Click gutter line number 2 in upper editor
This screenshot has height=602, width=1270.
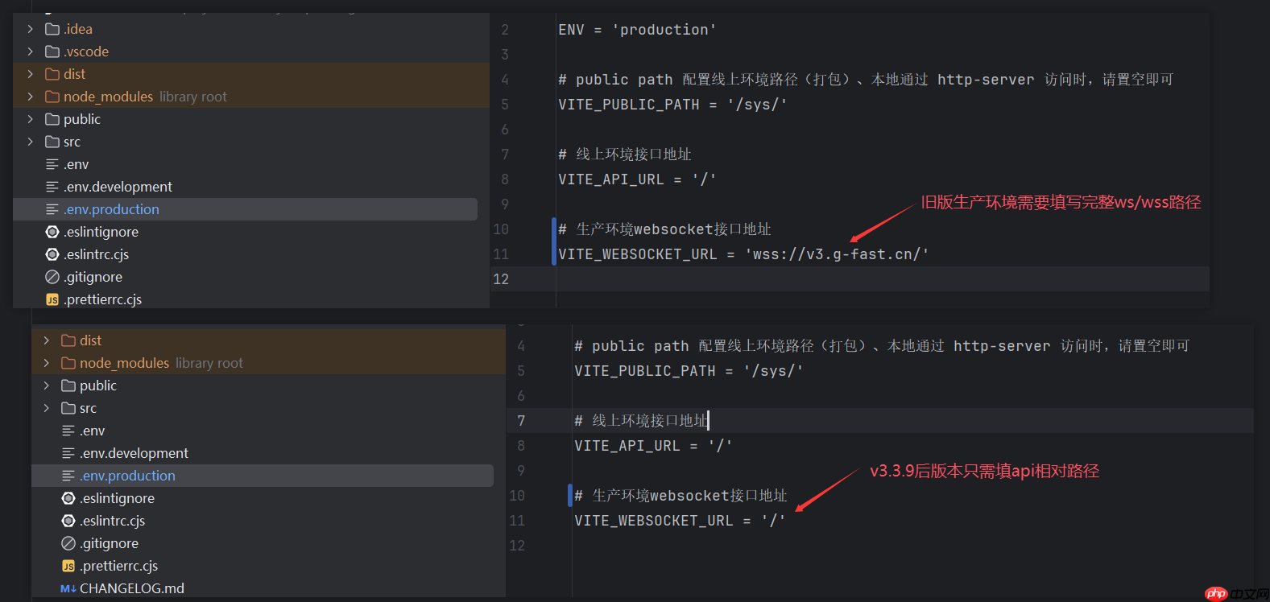505,30
